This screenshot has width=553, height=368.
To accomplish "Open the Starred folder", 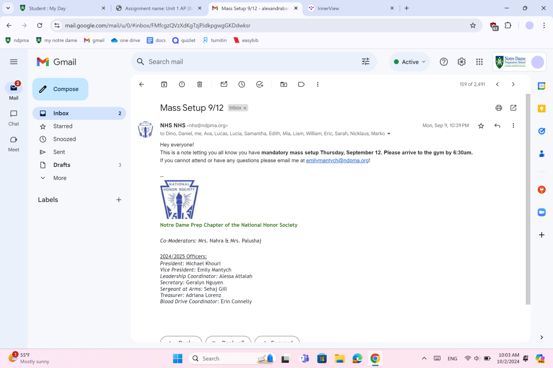I will click(x=79, y=126).
